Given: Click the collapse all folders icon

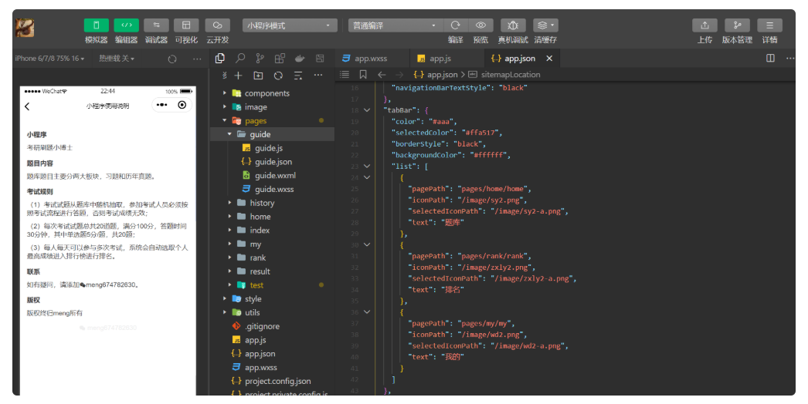Looking at the screenshot, I should (x=298, y=76).
